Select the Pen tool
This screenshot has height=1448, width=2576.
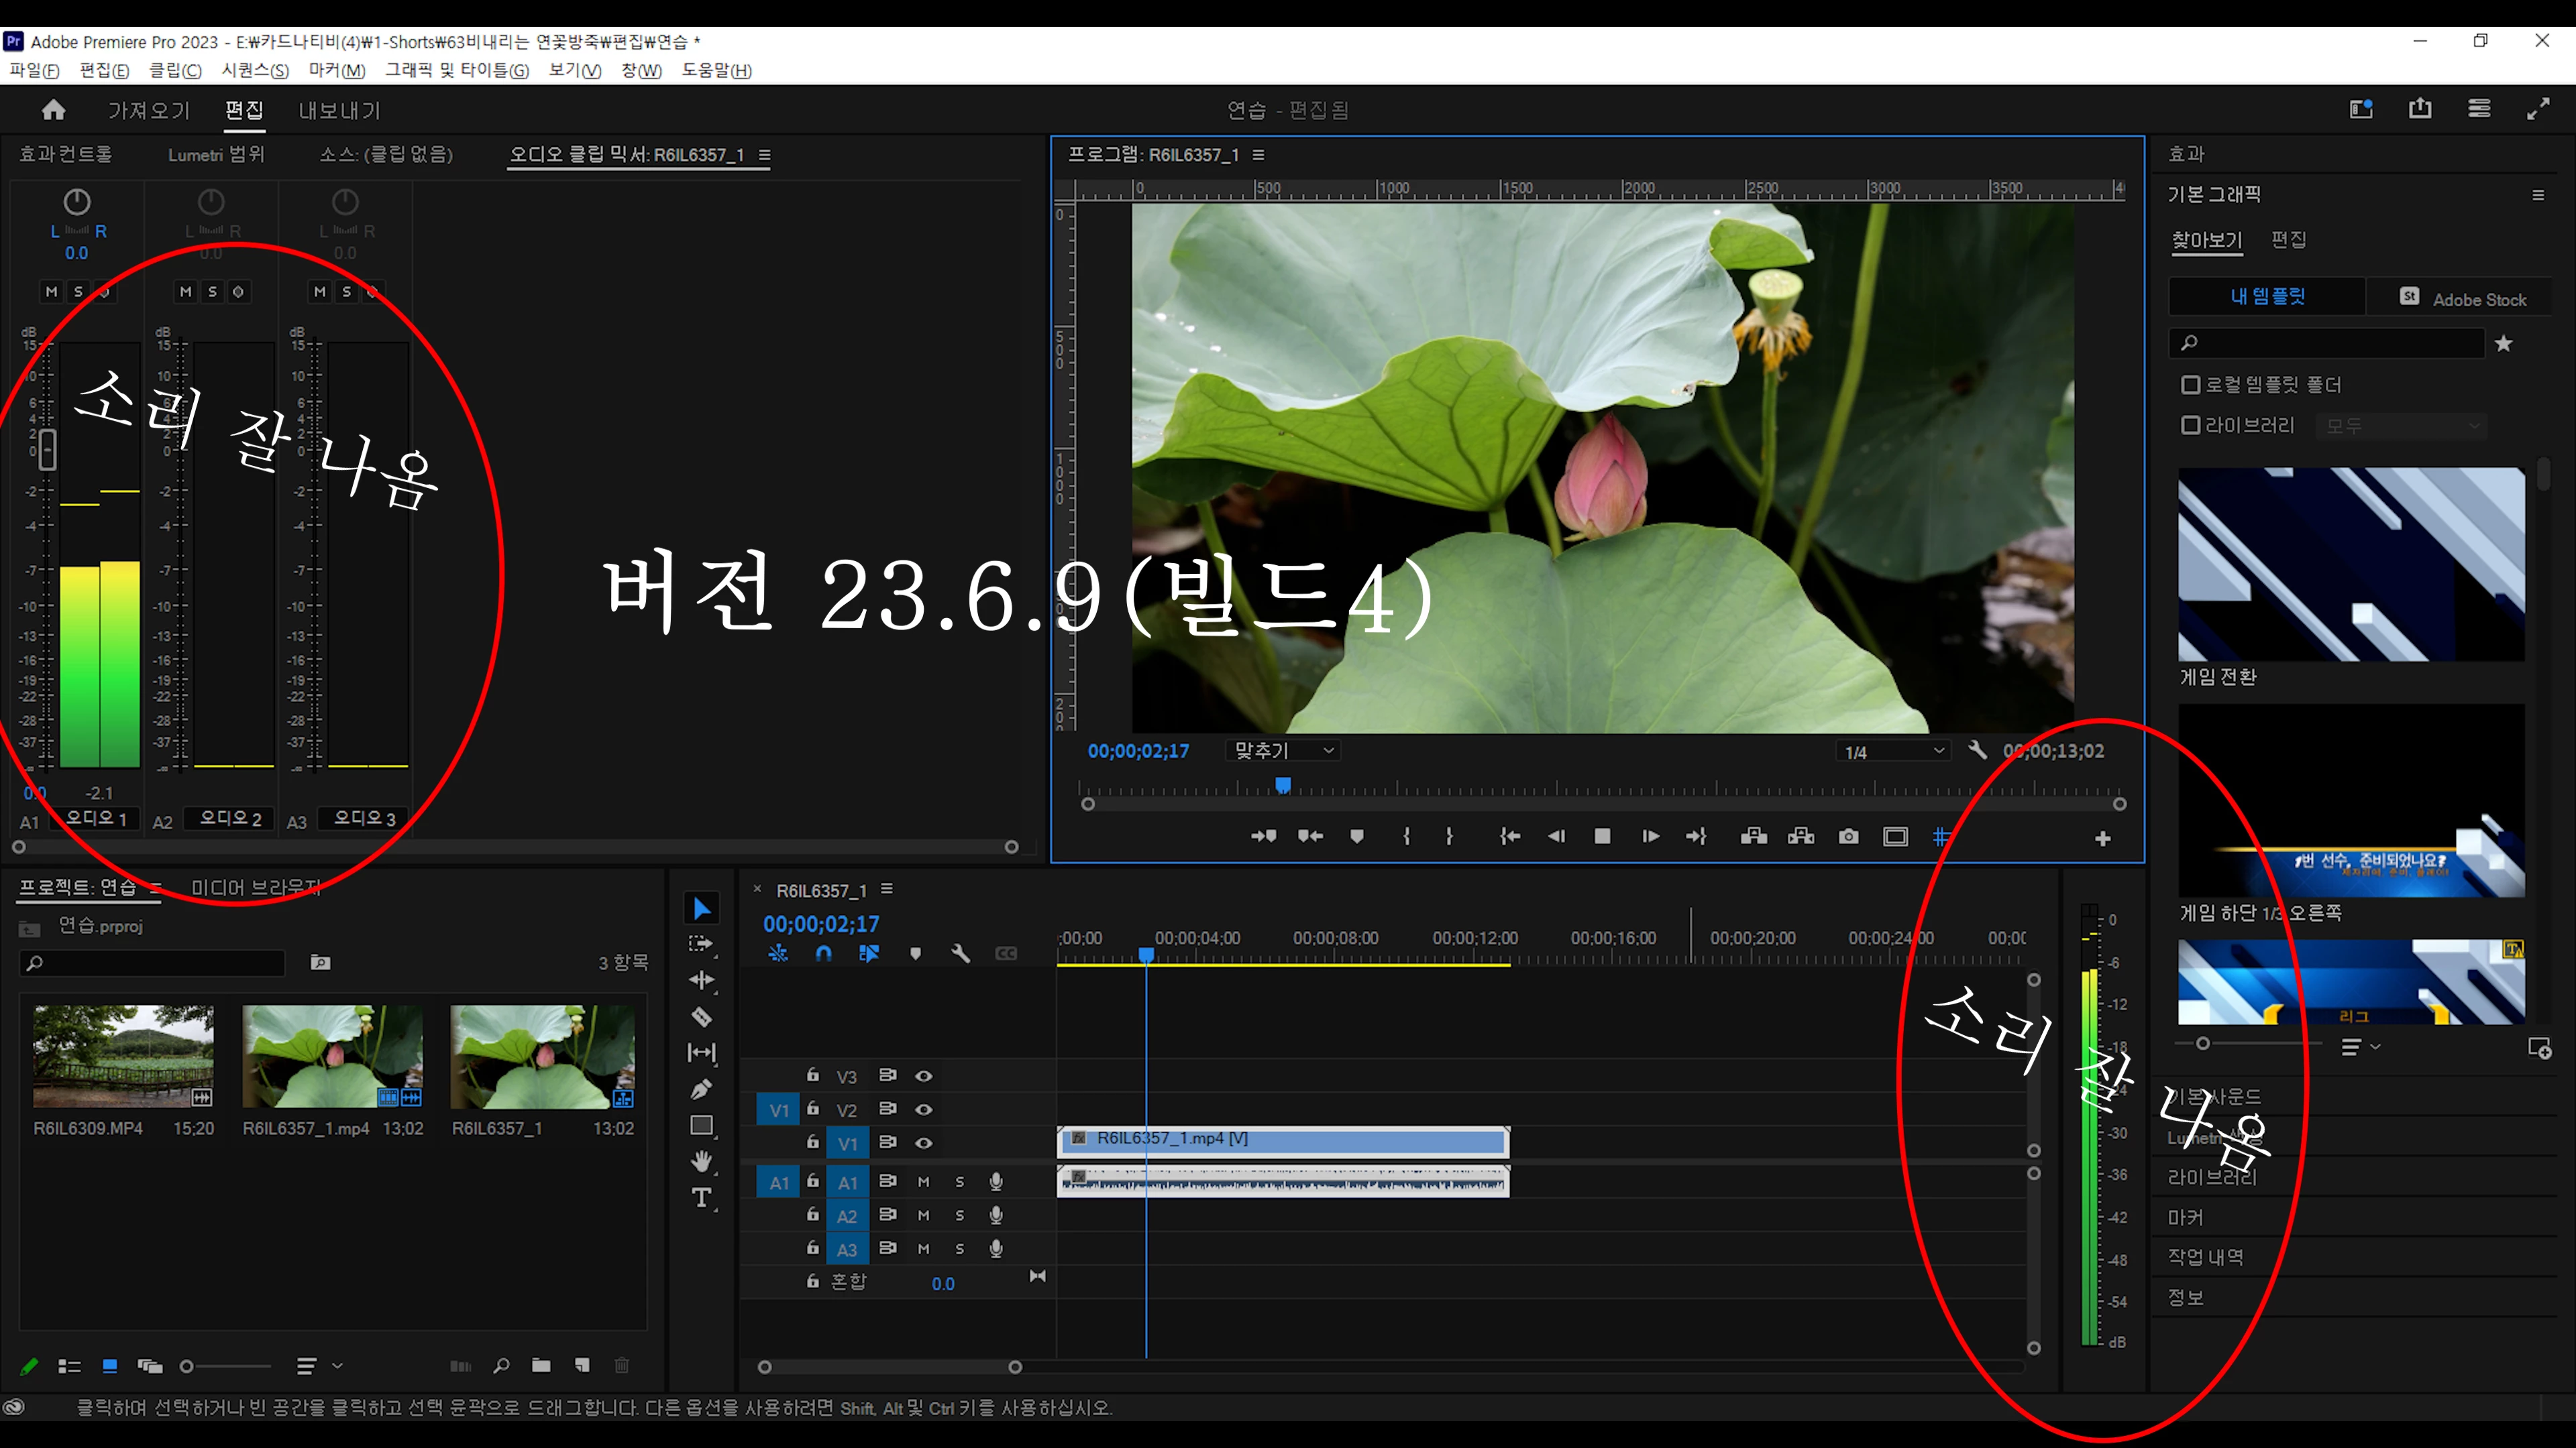701,1089
